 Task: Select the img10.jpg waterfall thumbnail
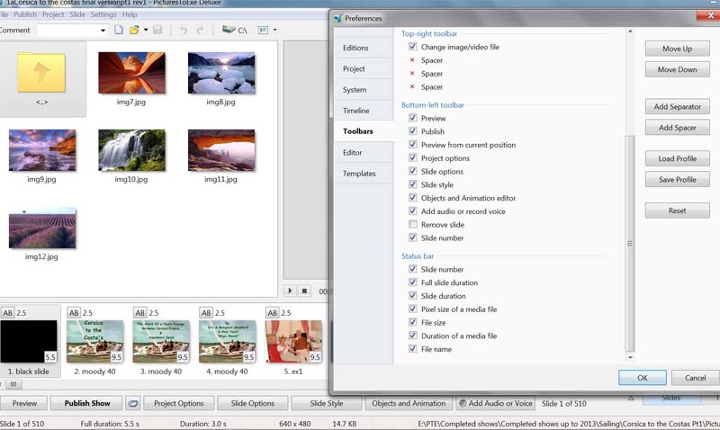(x=131, y=150)
